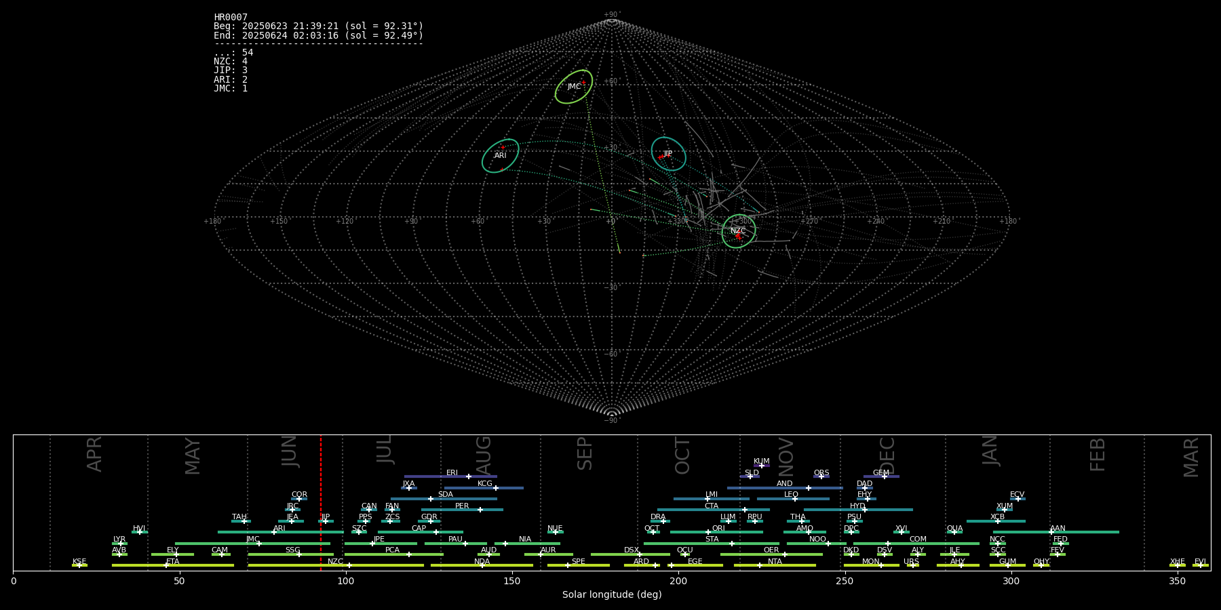Click the '...: 54' sporadic count entry
The height and width of the screenshot is (610, 1221).
pos(233,53)
